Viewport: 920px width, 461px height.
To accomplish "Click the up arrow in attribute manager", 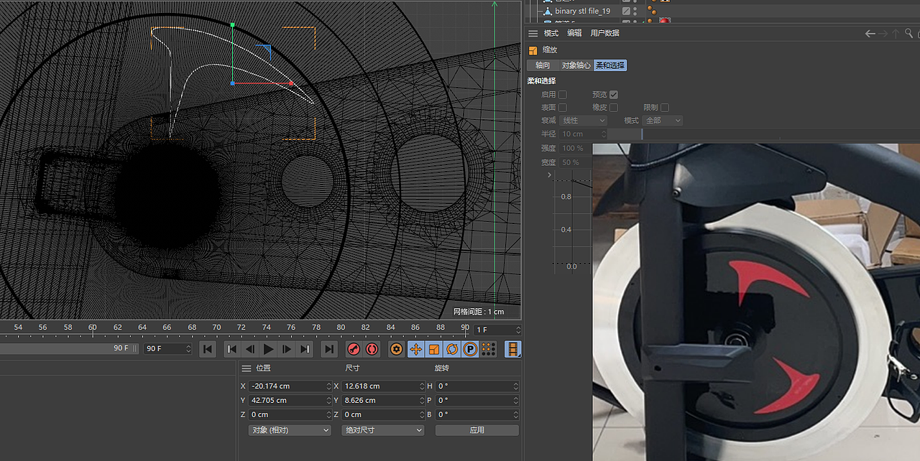I will point(896,33).
